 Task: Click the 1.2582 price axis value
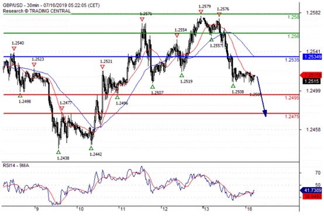point(313,13)
